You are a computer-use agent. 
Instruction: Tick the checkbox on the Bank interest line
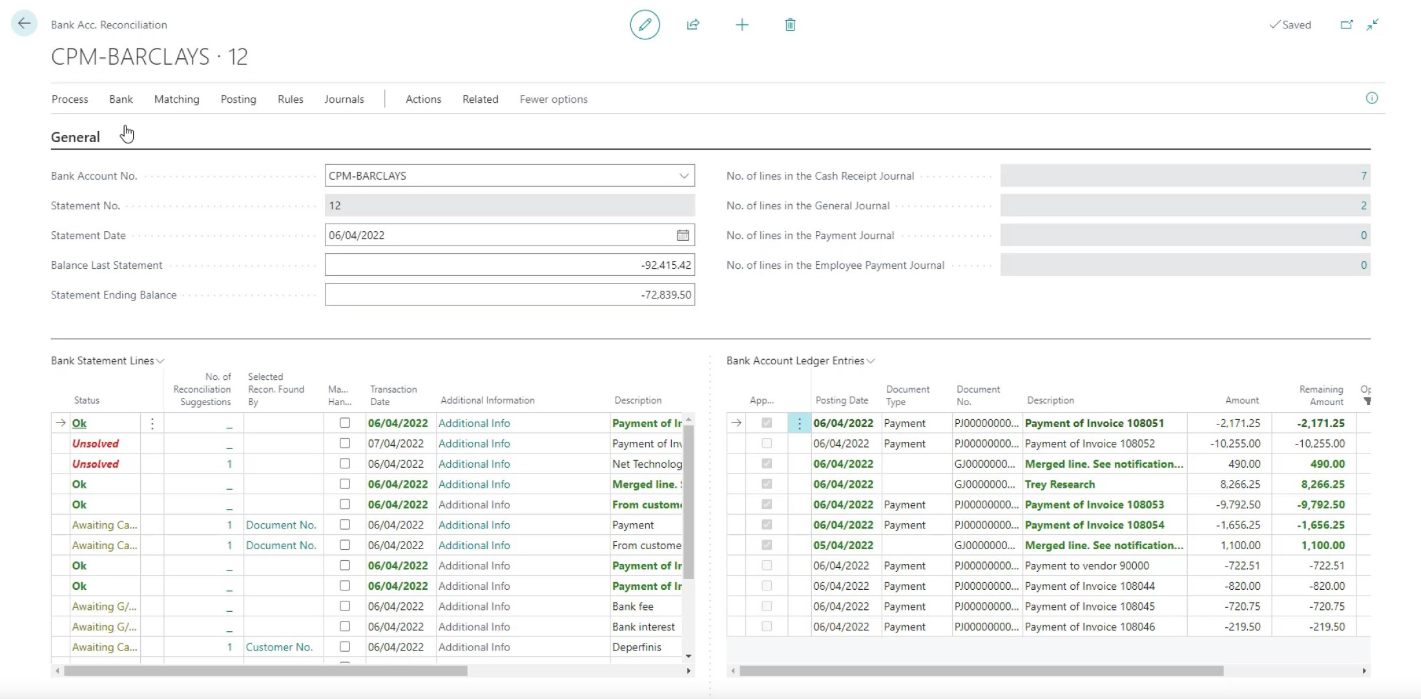[345, 627]
